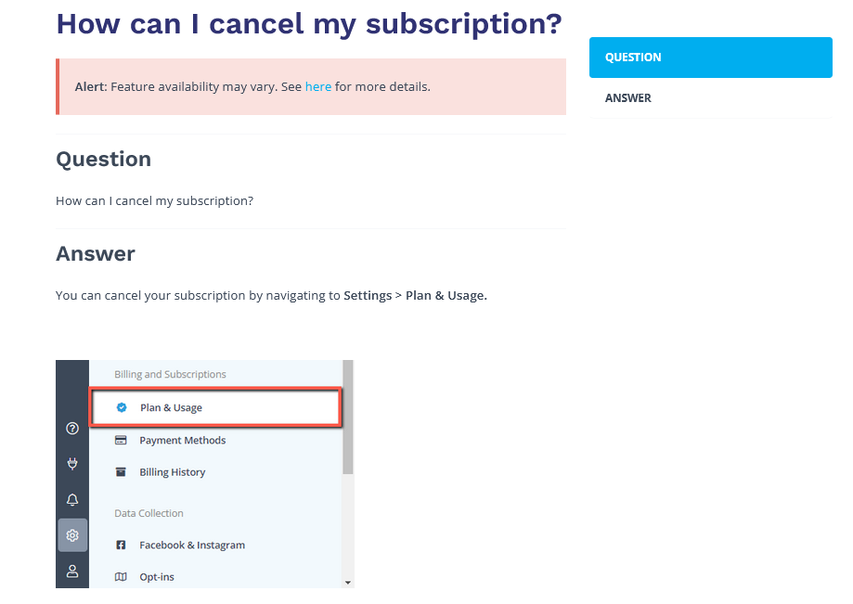Image resolution: width=853 pixels, height=604 pixels.
Task: Open the 'here' link in the alert banner
Action: [318, 86]
